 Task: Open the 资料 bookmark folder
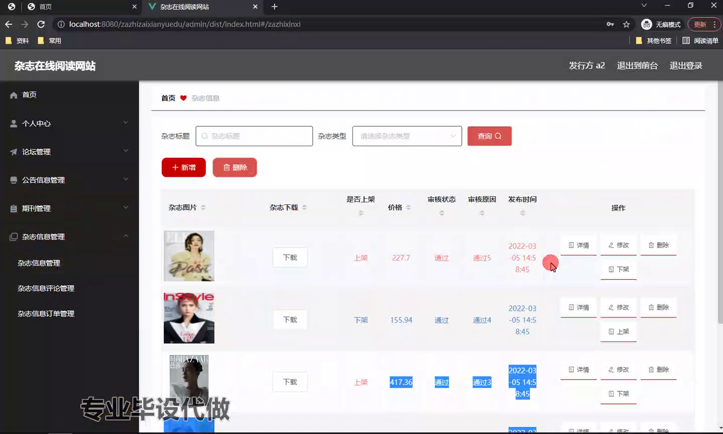point(17,41)
